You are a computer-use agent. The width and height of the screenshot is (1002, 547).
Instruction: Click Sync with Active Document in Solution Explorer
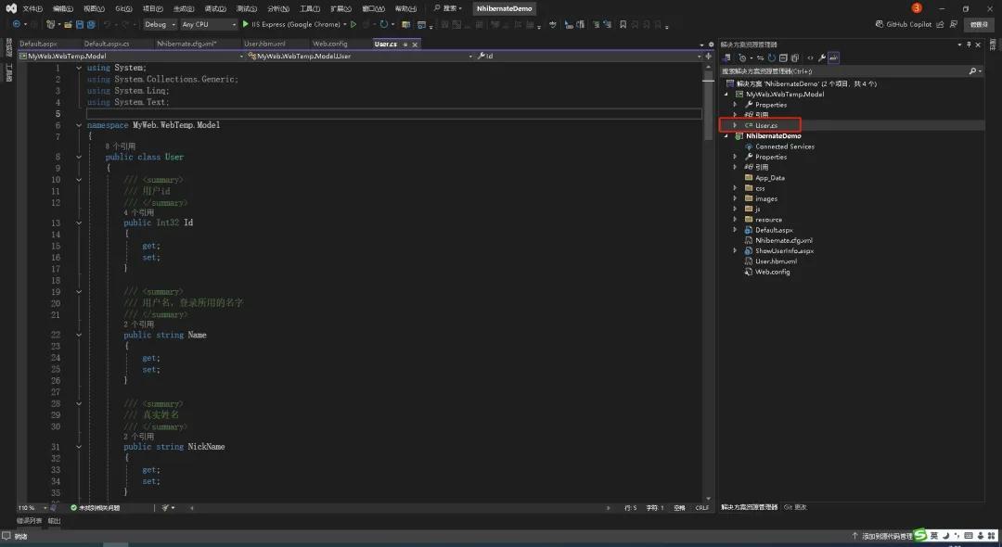(761, 57)
